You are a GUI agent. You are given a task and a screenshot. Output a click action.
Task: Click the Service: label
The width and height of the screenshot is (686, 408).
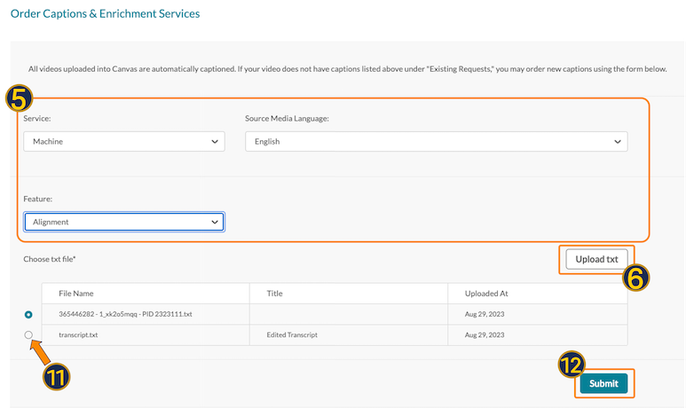coord(37,119)
